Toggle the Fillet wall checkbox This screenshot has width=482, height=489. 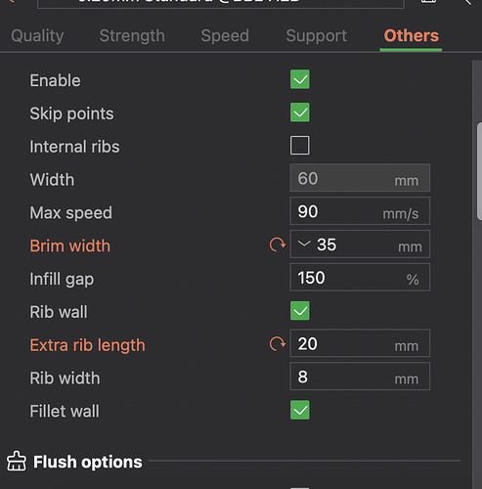coord(300,410)
